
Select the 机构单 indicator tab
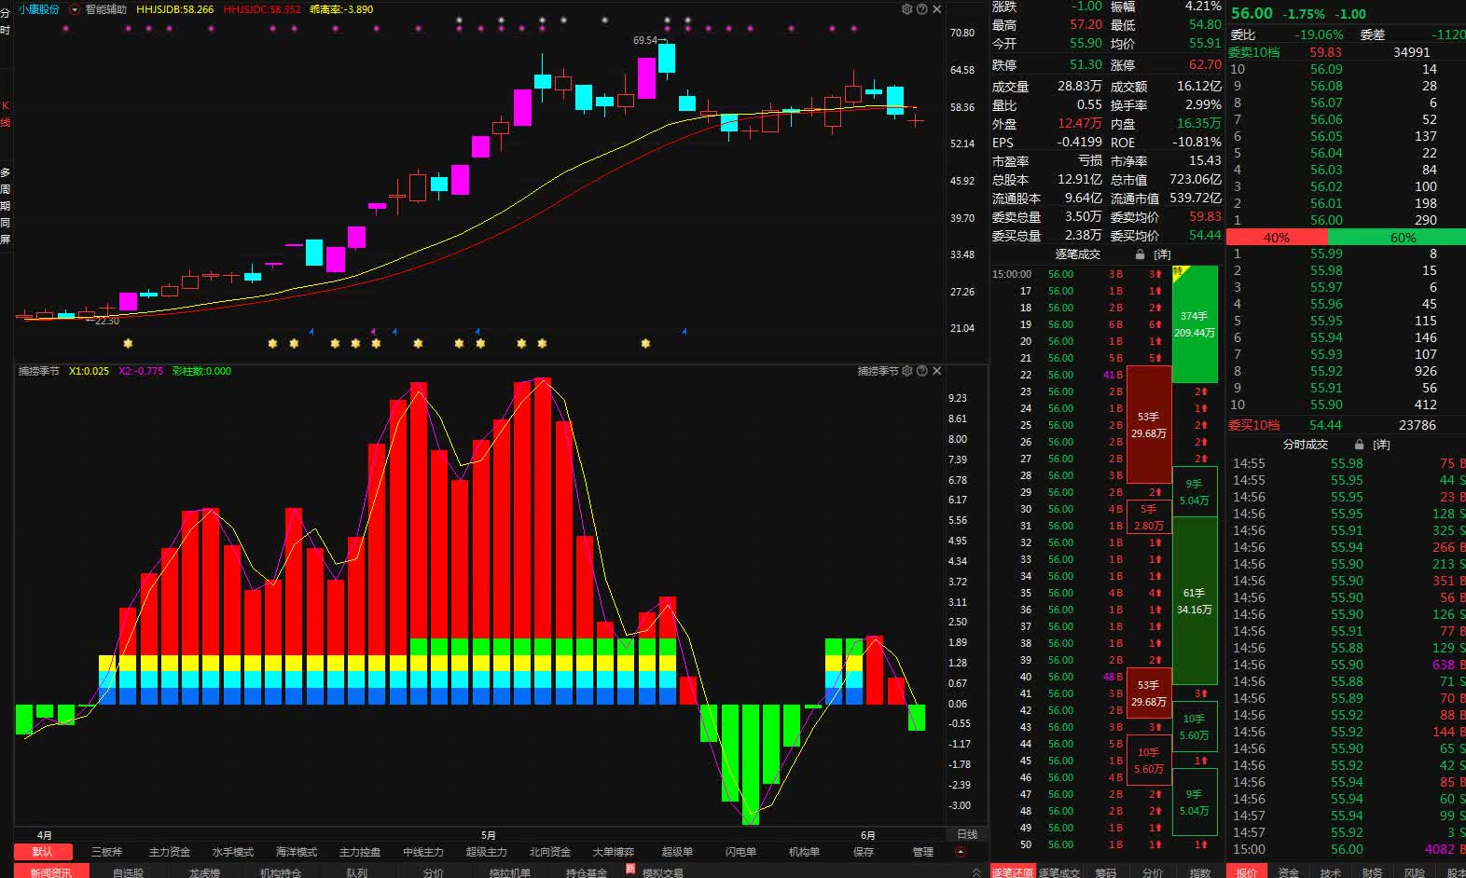click(804, 852)
